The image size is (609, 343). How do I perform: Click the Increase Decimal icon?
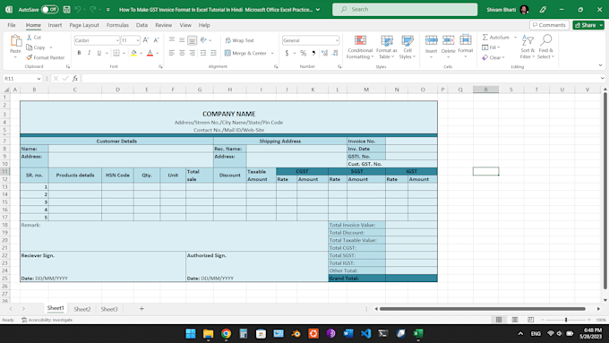[x=324, y=53]
